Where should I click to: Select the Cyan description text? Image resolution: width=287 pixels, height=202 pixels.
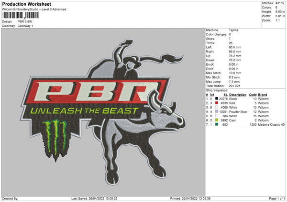tap(232, 121)
